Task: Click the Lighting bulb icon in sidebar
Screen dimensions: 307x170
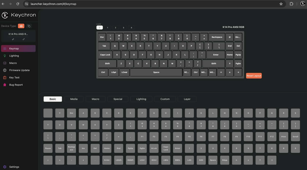Action: click(5, 56)
